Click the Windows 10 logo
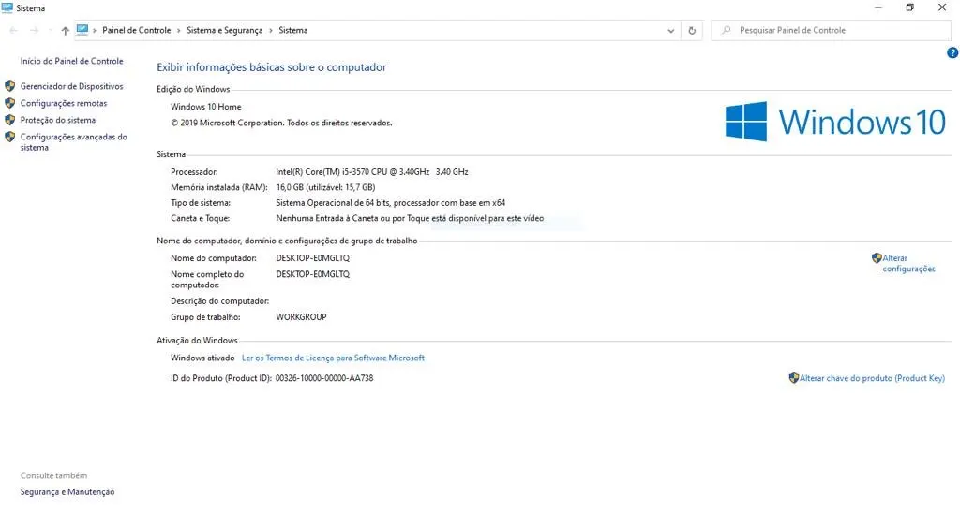 pos(835,121)
